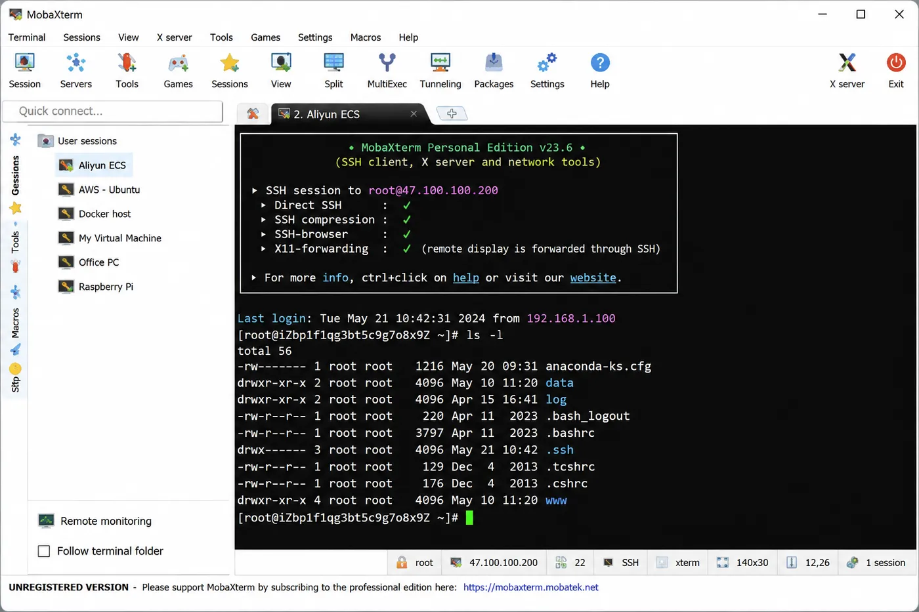This screenshot has height=612, width=919.
Task: Click the .bashrc file name
Action: 570,433
